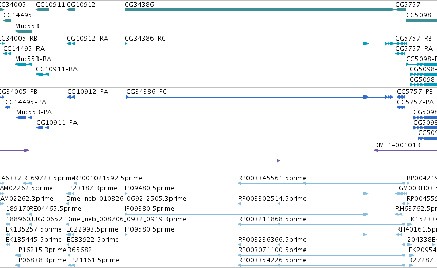Select protein Muc55B-PA
Image resolution: width=437 pixels, height=268 pixels.
coord(34,112)
